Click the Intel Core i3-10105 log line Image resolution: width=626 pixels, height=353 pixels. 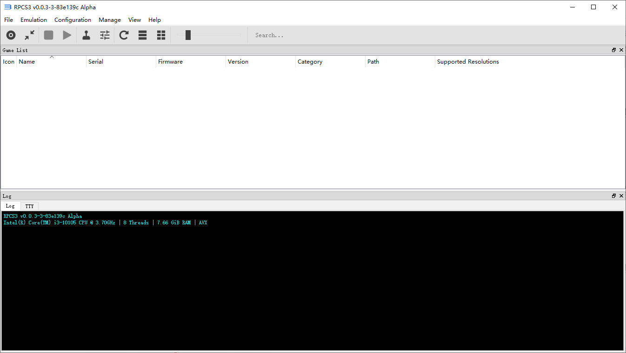click(105, 222)
